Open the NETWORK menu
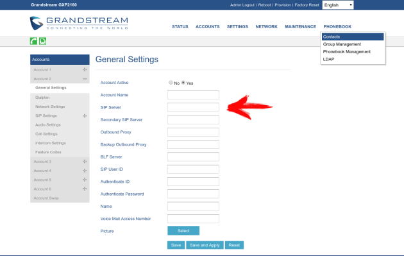This screenshot has width=404, height=256. (x=266, y=26)
